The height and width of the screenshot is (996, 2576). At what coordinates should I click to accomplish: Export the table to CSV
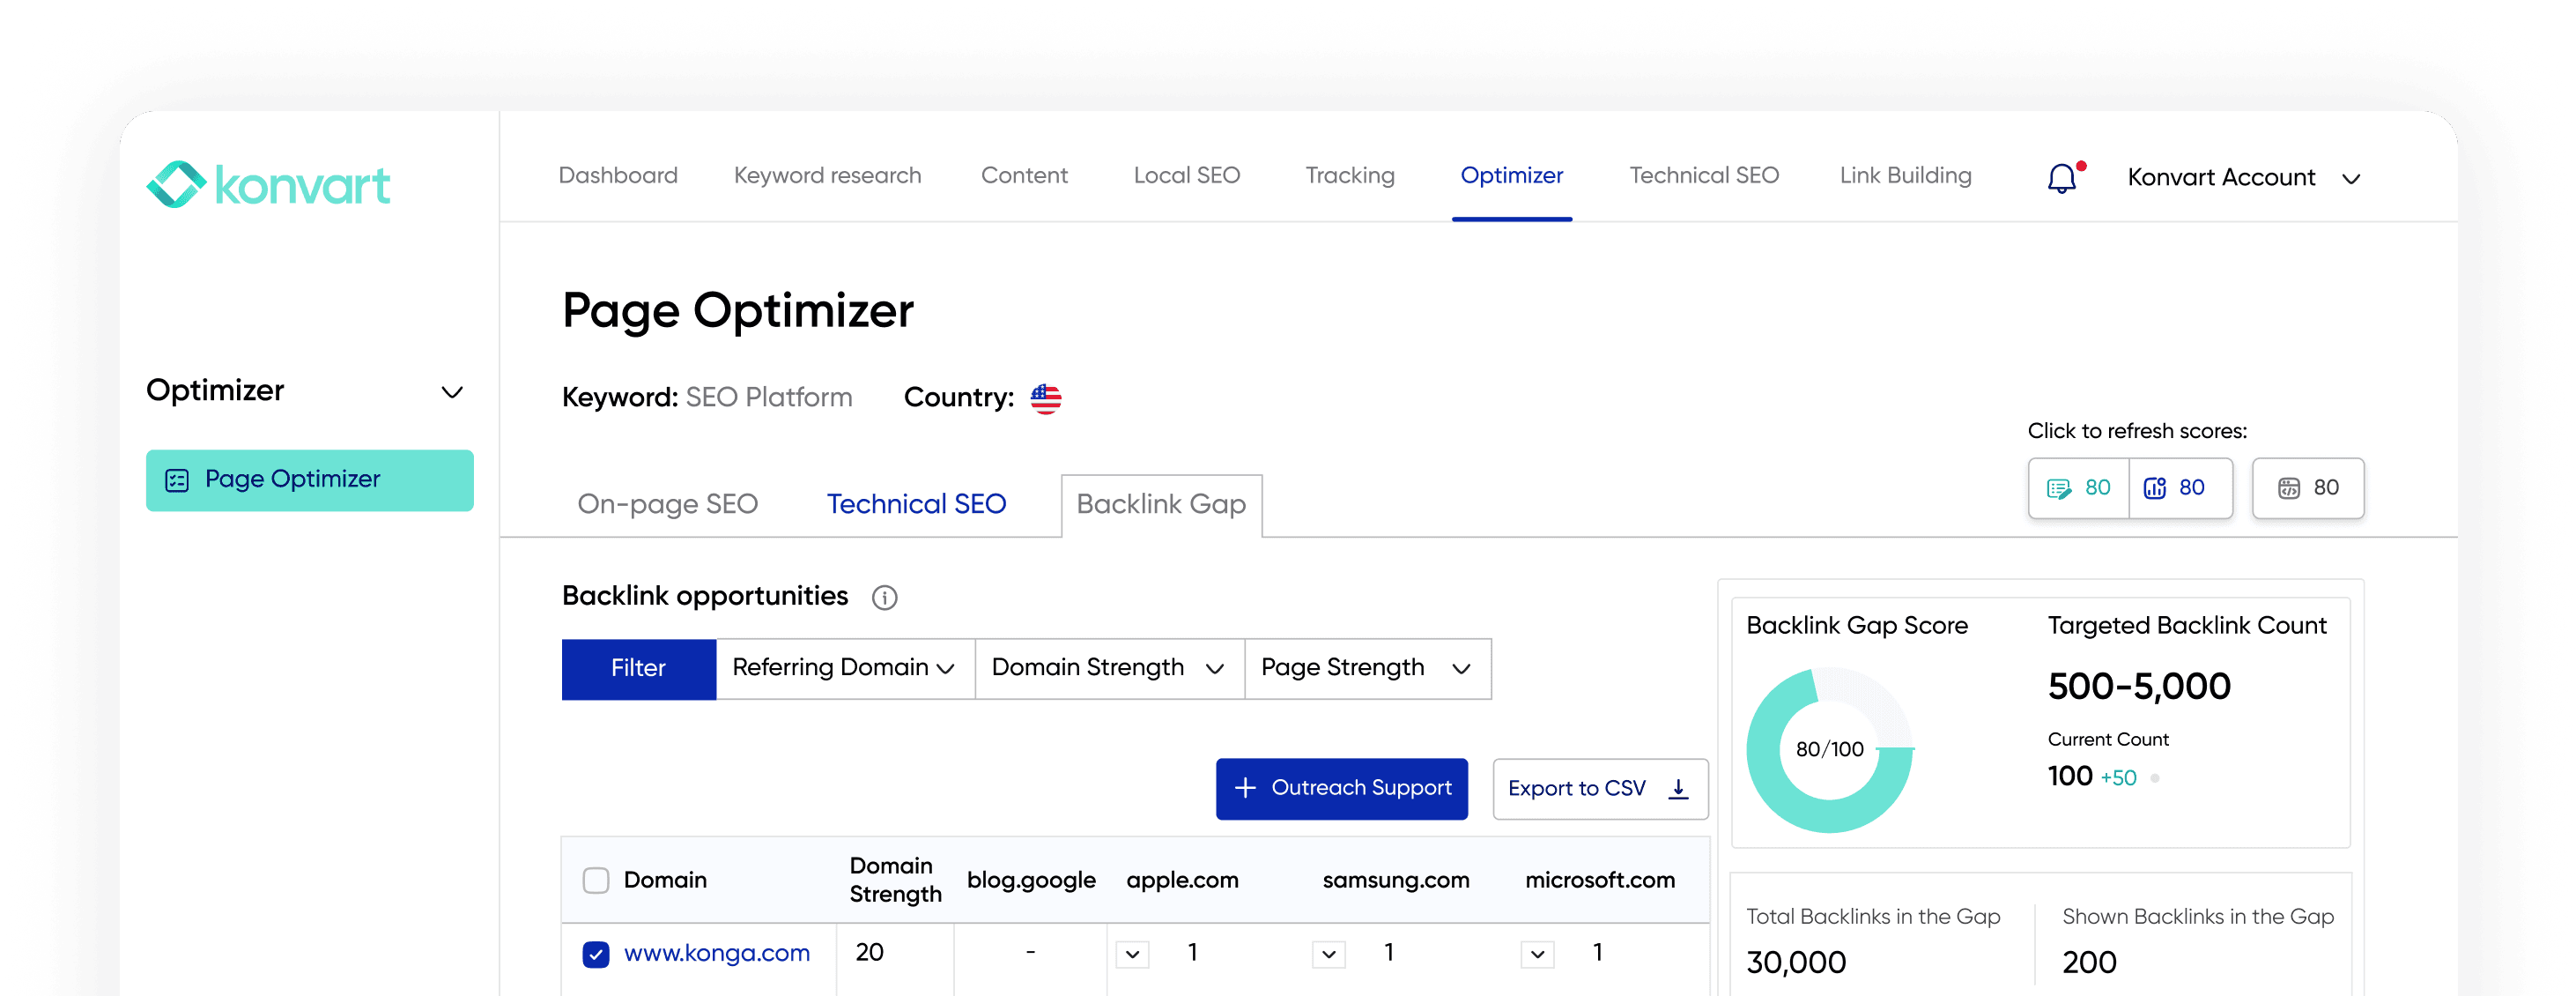click(x=1598, y=788)
